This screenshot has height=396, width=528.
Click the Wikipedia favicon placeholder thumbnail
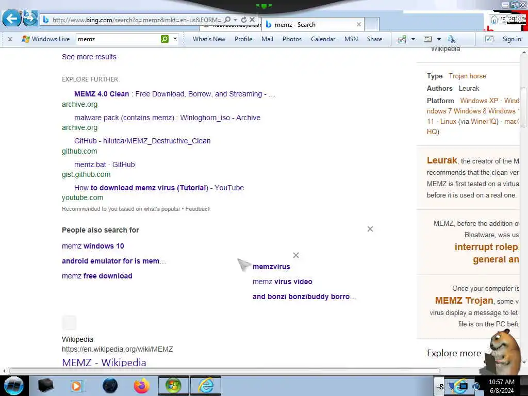click(x=69, y=323)
